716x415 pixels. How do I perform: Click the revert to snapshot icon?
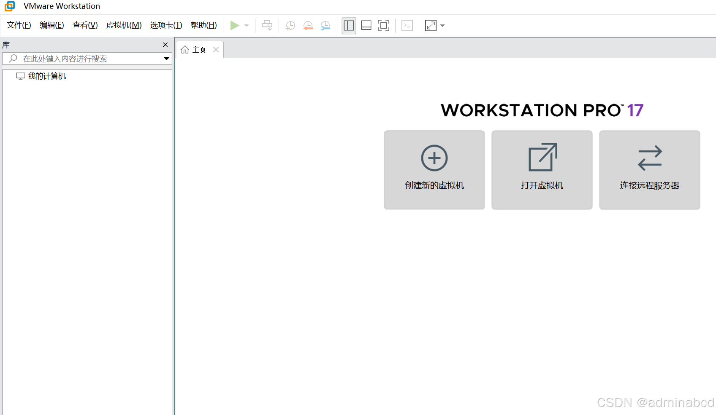tap(308, 26)
